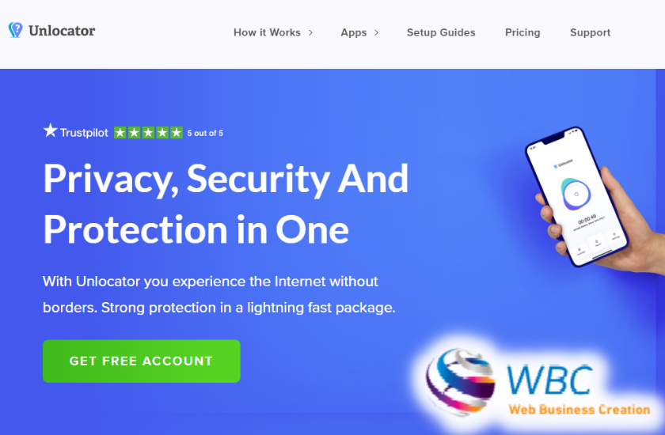Click the Unlocator pin logo icon
Screen dimensions: 665x435
click(15, 30)
